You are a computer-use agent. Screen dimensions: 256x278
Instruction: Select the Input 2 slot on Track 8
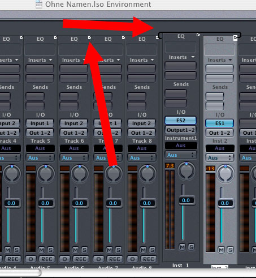pos(141,123)
